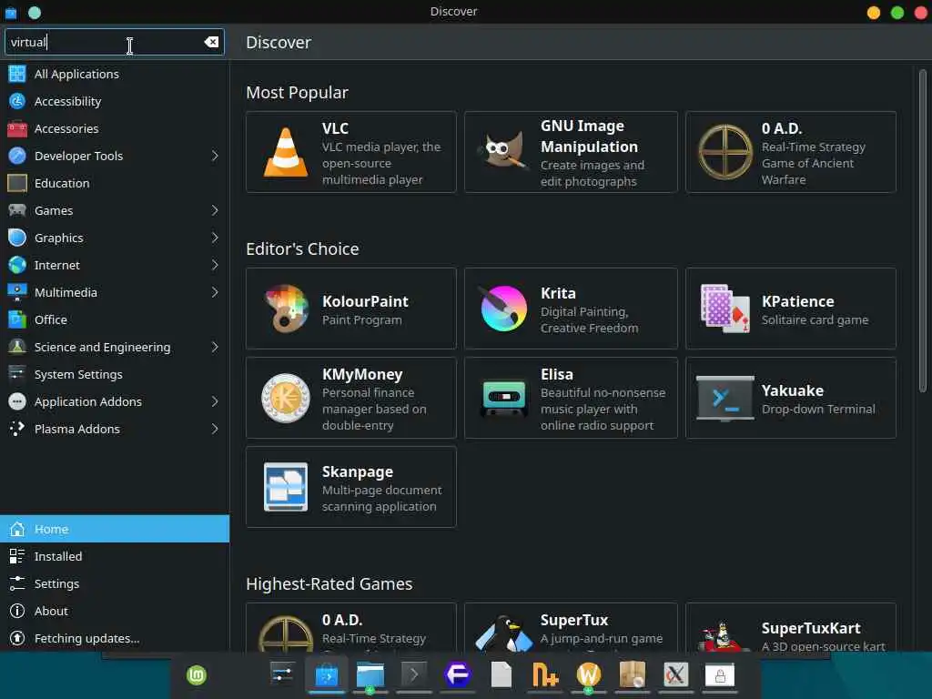Open 0 A.D. in Highest-Rated Games
932x699 pixels.
[351, 628]
